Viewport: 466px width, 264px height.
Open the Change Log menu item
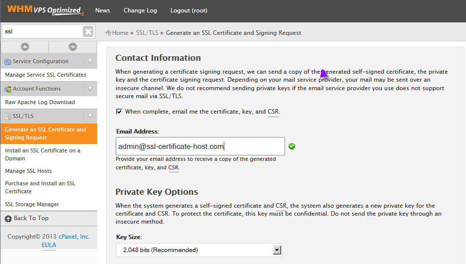click(x=140, y=10)
